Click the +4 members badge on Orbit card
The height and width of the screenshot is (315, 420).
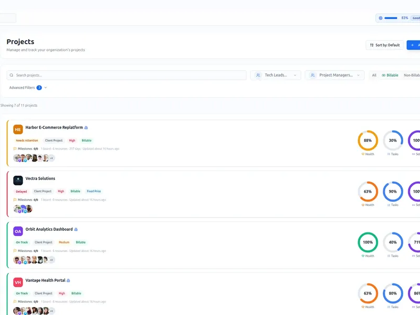(51, 260)
